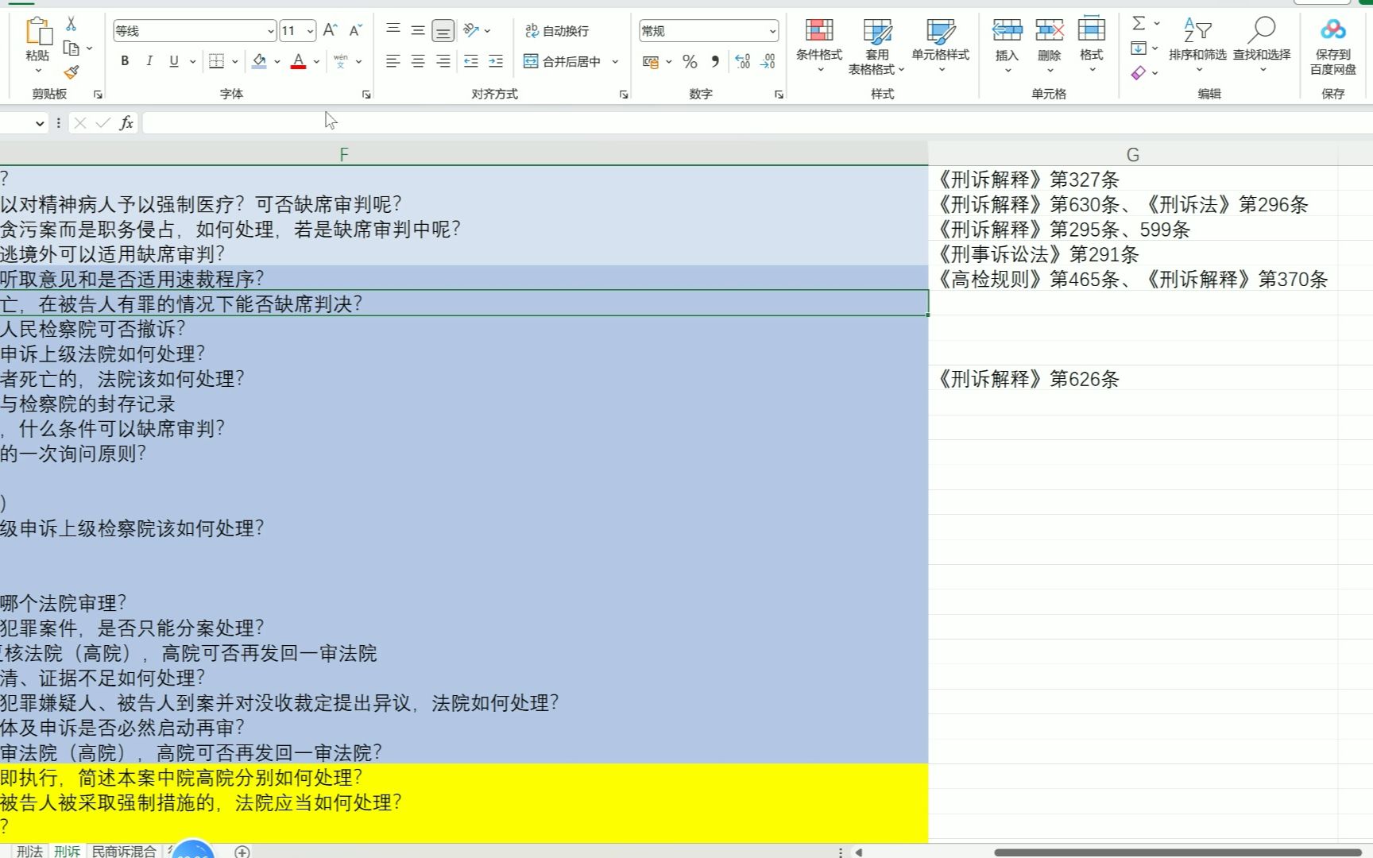Screen dimensions: 1373x858
Task: Click 插入 insert cells
Action: [1007, 45]
